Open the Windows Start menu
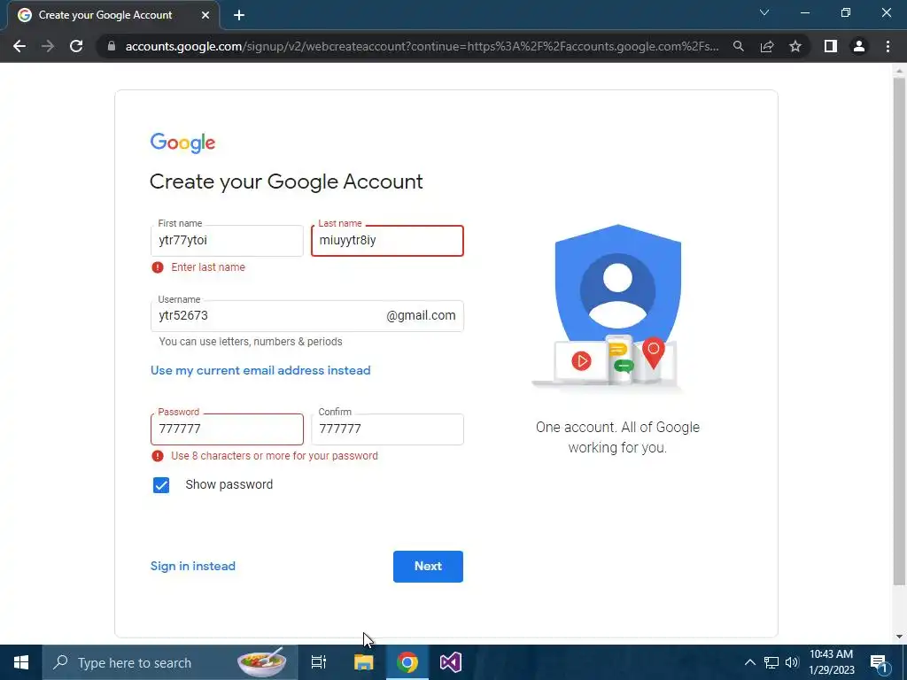 [21, 662]
